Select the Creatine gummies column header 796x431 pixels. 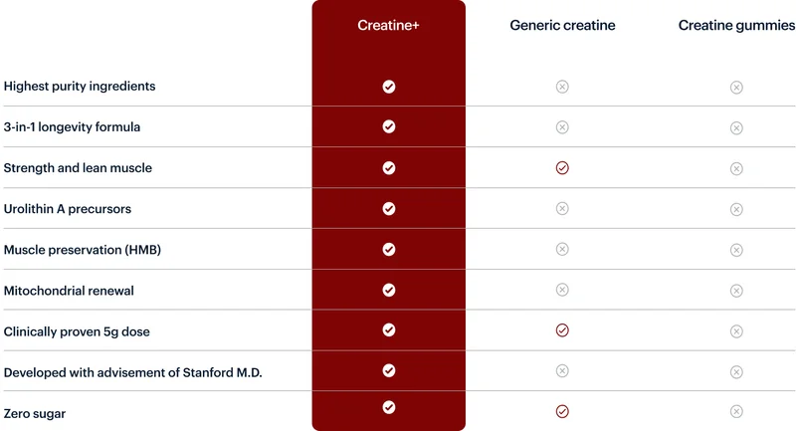coord(736,26)
